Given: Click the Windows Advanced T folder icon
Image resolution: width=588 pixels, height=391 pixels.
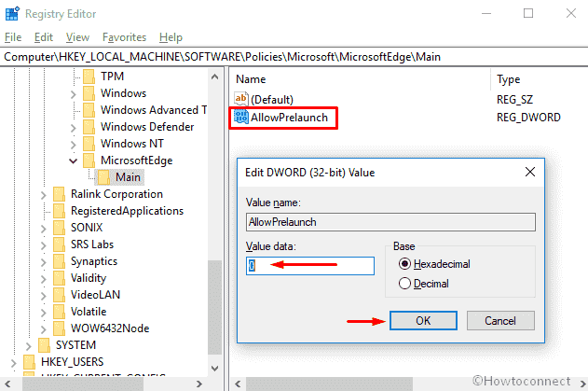Looking at the screenshot, I should click(x=89, y=110).
